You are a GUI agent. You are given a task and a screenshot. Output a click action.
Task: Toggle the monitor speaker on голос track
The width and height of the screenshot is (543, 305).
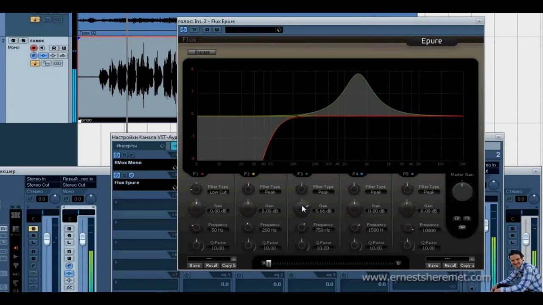[42, 48]
